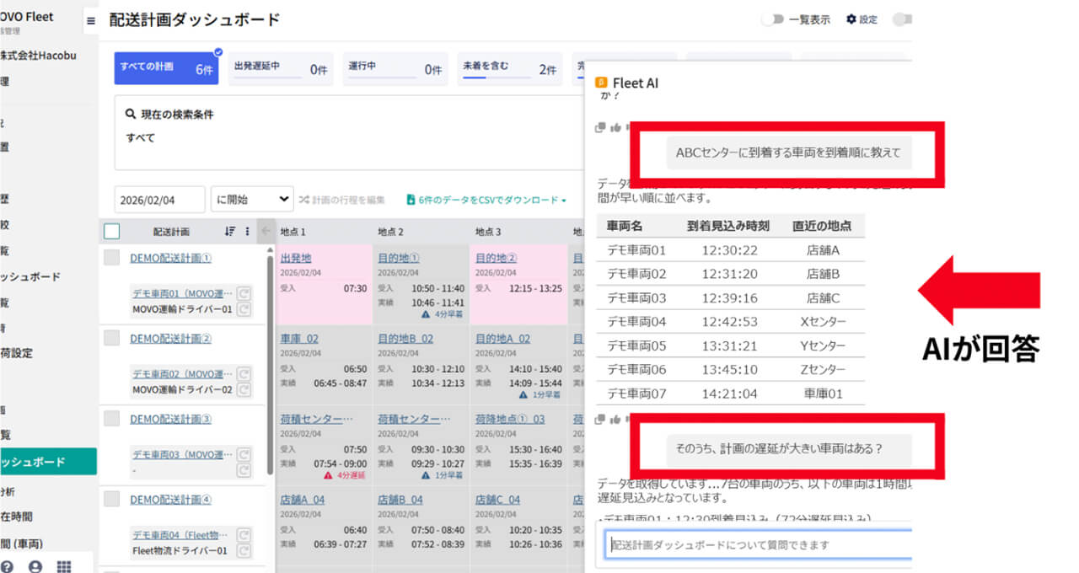The image size is (1079, 573).
Task: Open the apps grid icon at the sidebar bottom
Action: tap(63, 566)
